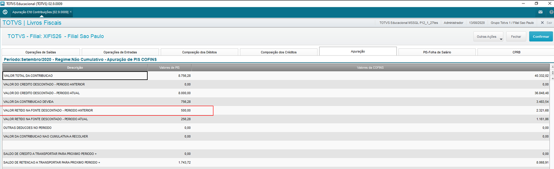Click the Administrador user label
The width and height of the screenshot is (554, 169).
point(453,23)
